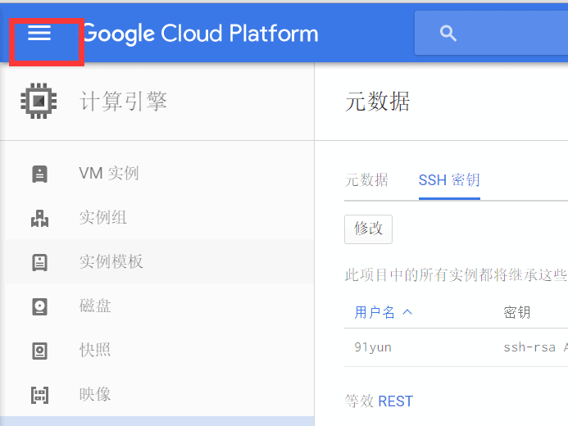Open the hamburger navigation menu

(39, 33)
